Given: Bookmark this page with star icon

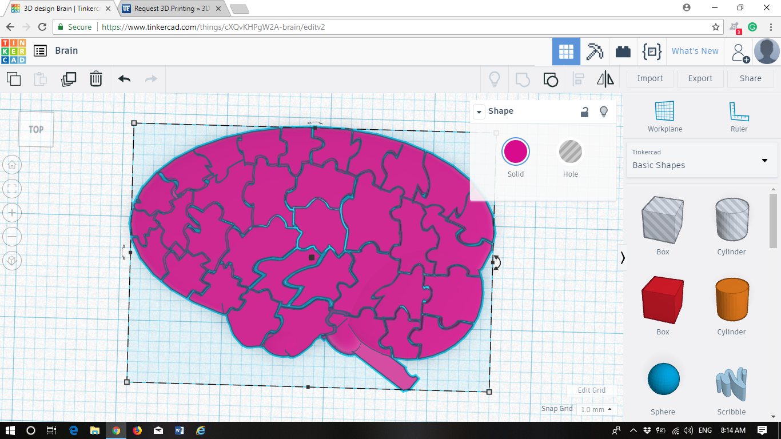Looking at the screenshot, I should (715, 27).
